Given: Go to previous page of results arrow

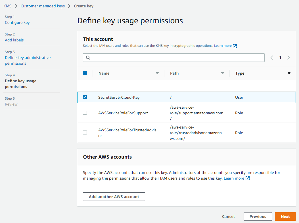Looking at the screenshot, I should 272,58.
